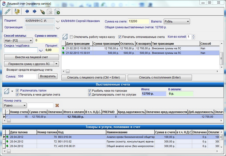Click services table horizontal scrollbar thumb

click(x=9, y=151)
